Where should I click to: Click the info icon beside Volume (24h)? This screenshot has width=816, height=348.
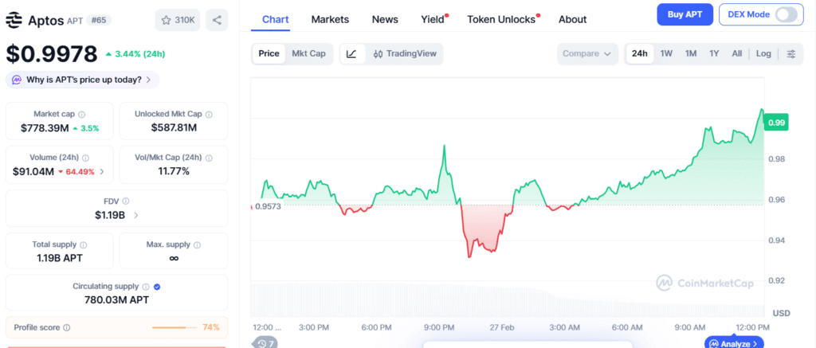click(x=85, y=158)
